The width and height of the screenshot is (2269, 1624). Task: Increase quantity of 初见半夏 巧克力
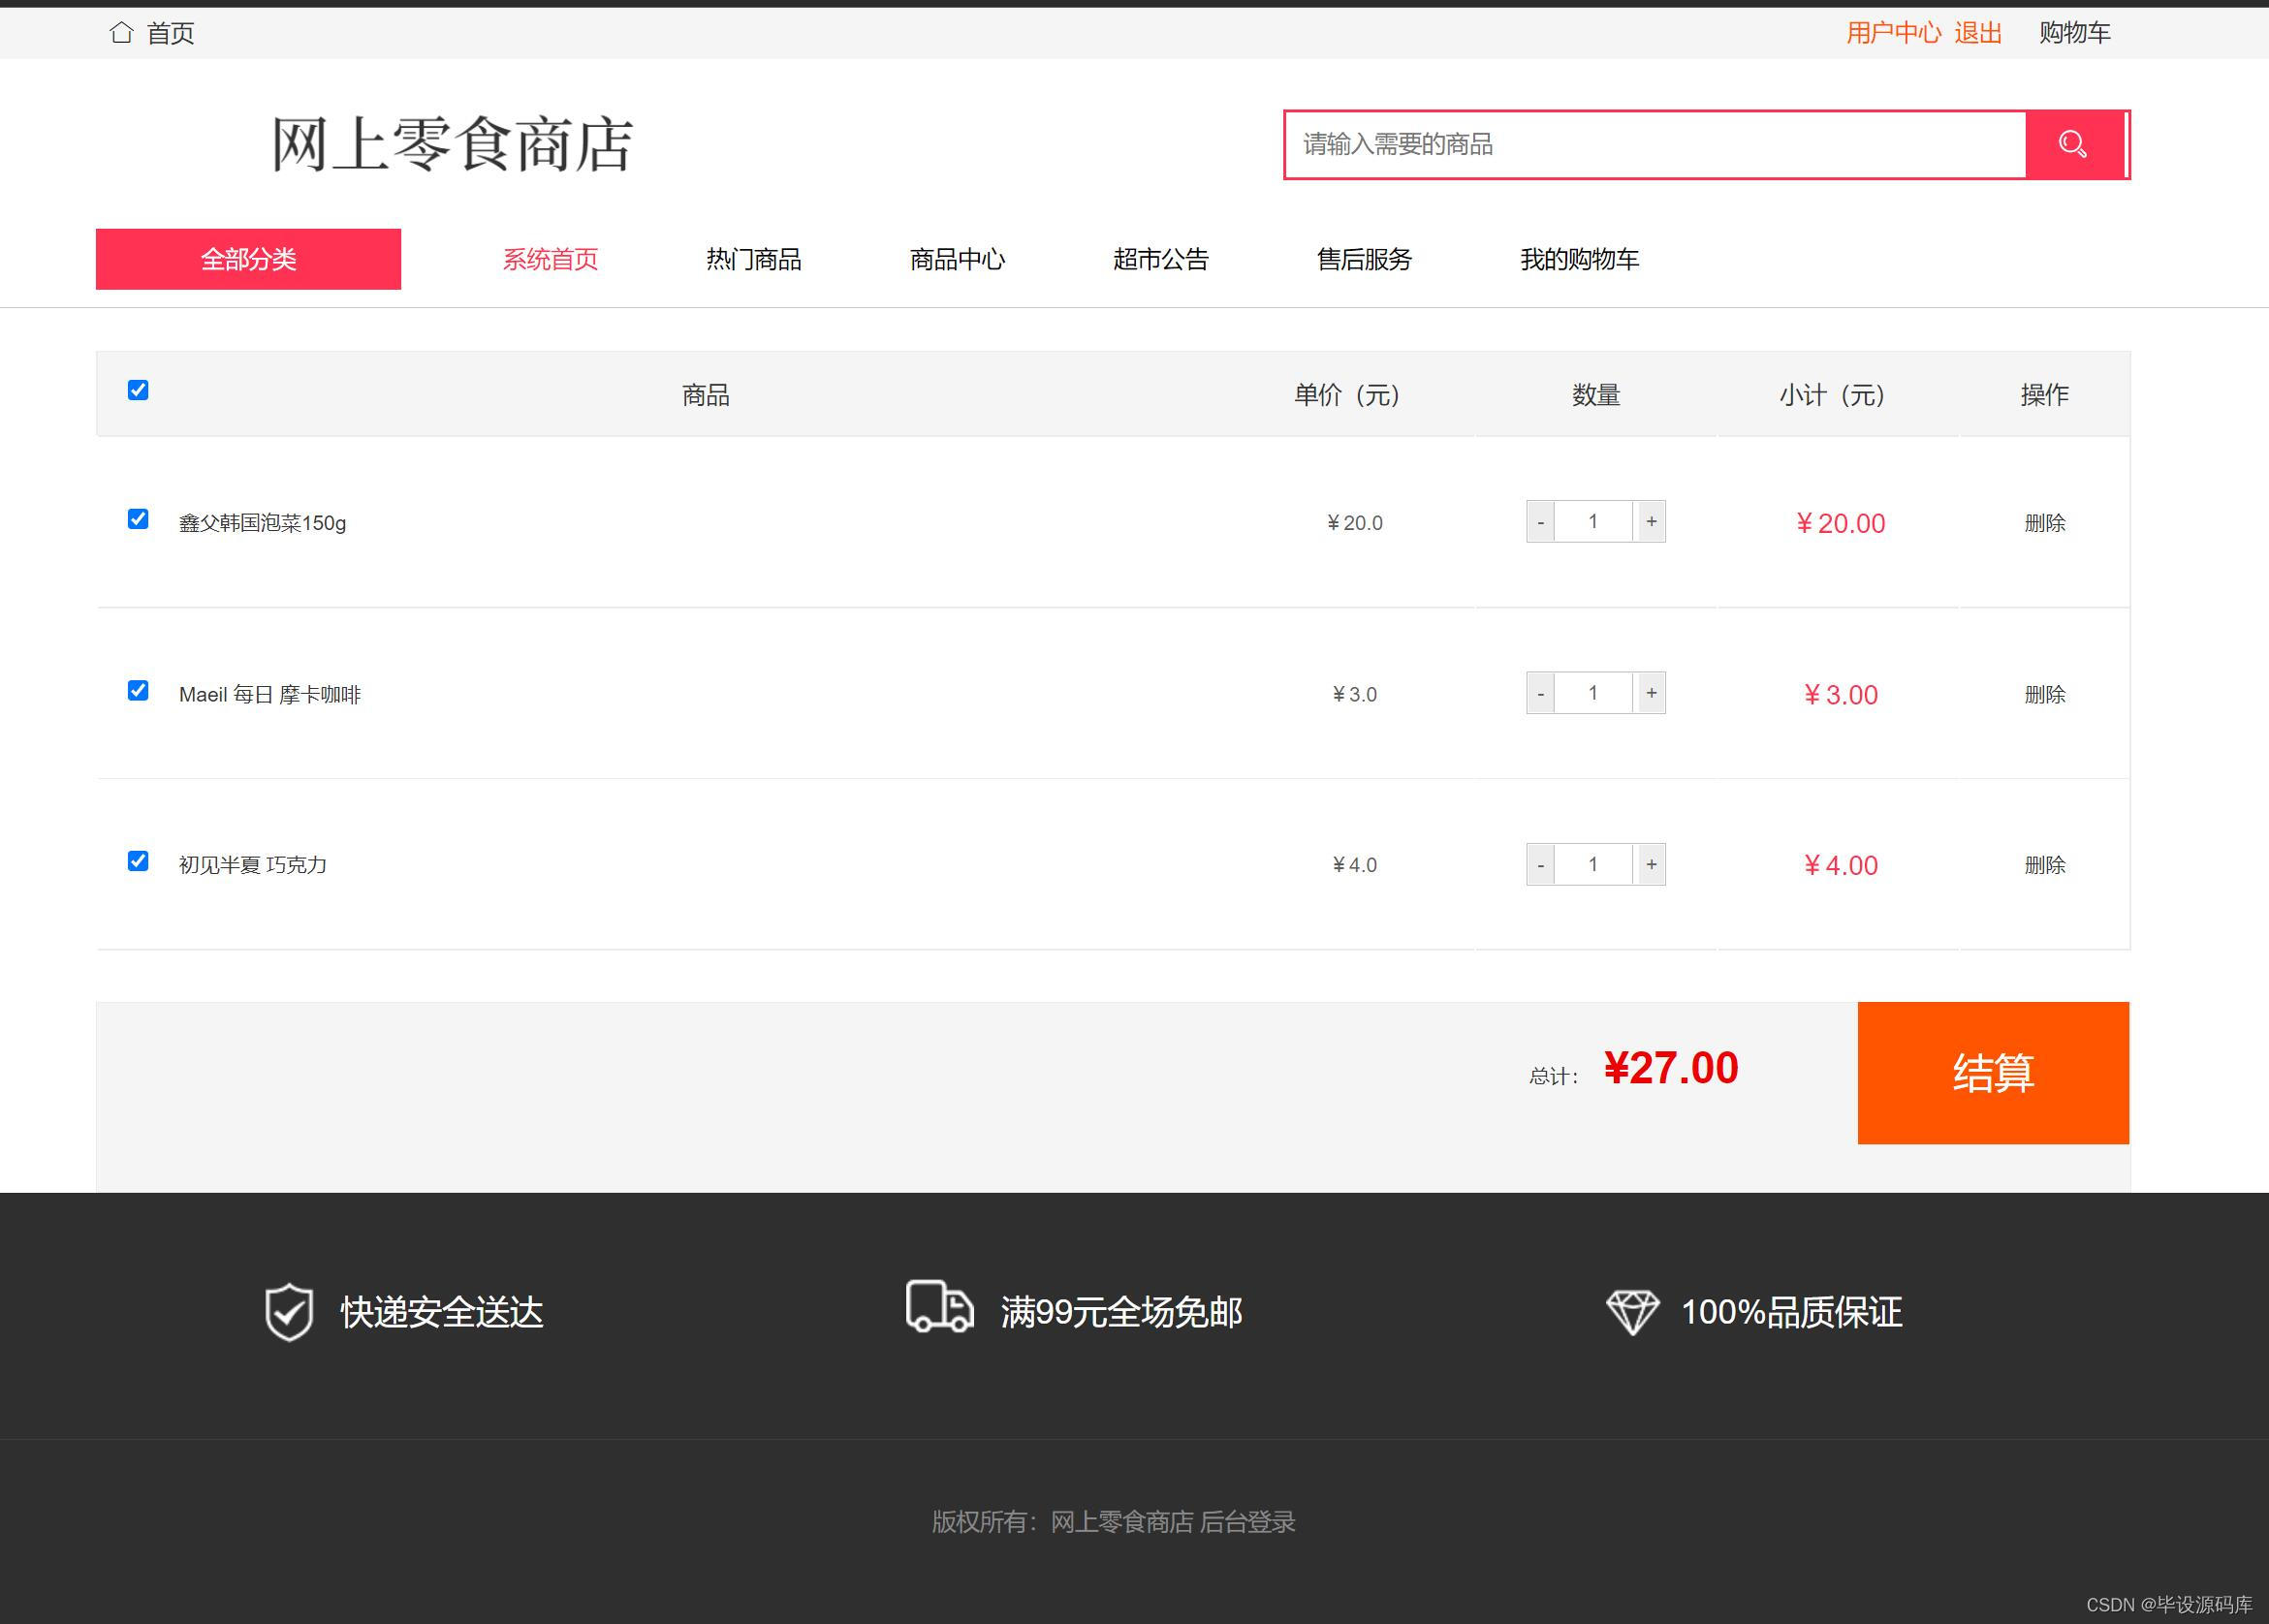1651,865
